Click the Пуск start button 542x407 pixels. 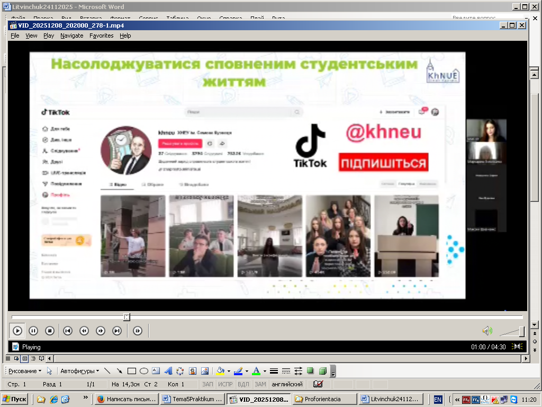tap(15, 399)
